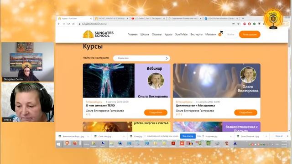
Task: Click the orange Регистрация button
Action: coord(250,35)
